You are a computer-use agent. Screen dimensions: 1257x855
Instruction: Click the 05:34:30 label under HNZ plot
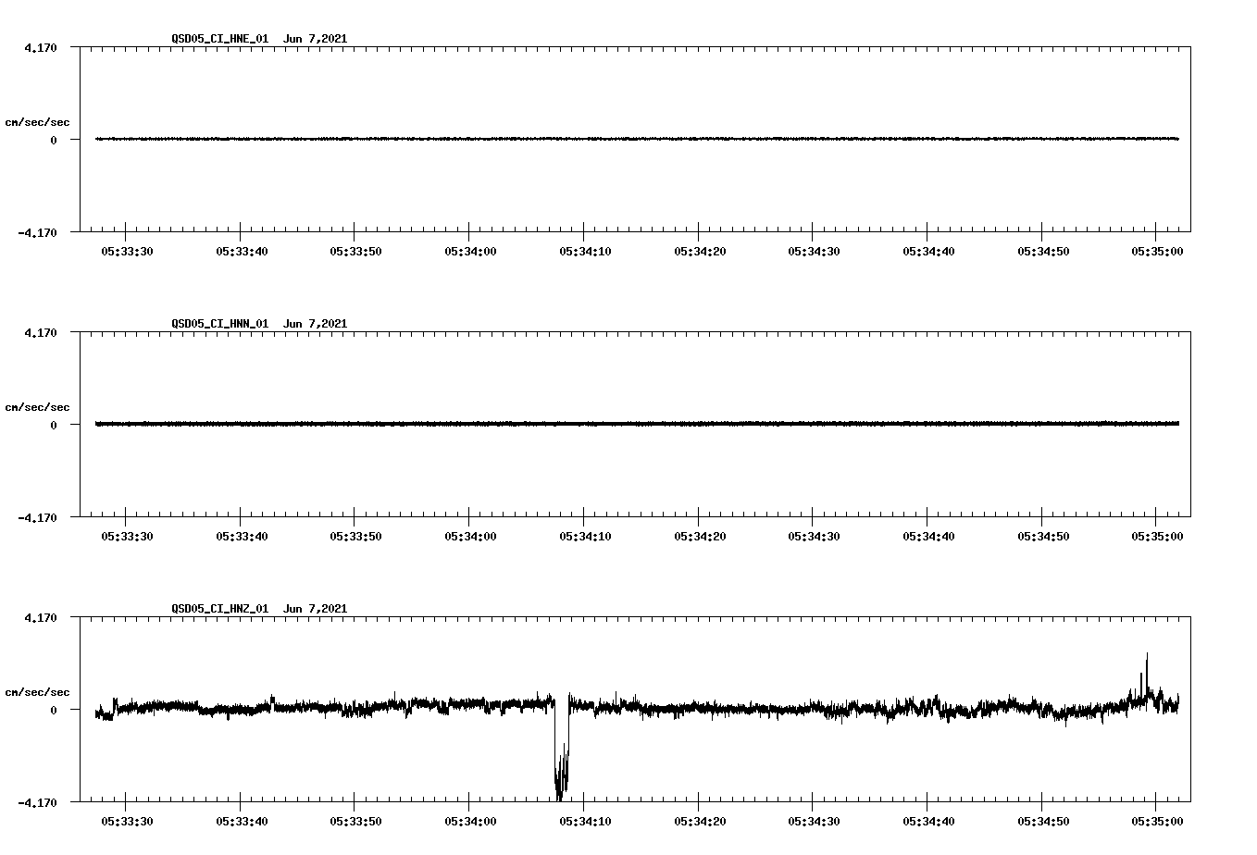(815, 822)
